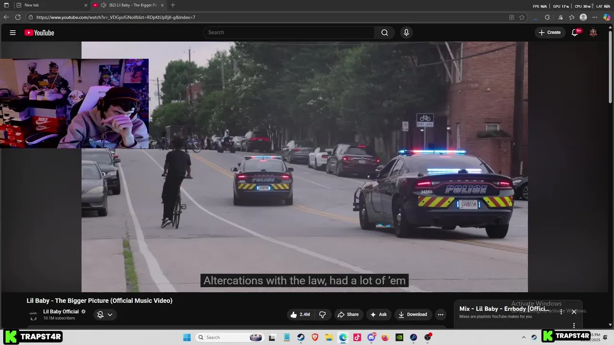Open Edge settings and more menu
The width and height of the screenshot is (614, 345).
pyautogui.click(x=595, y=17)
